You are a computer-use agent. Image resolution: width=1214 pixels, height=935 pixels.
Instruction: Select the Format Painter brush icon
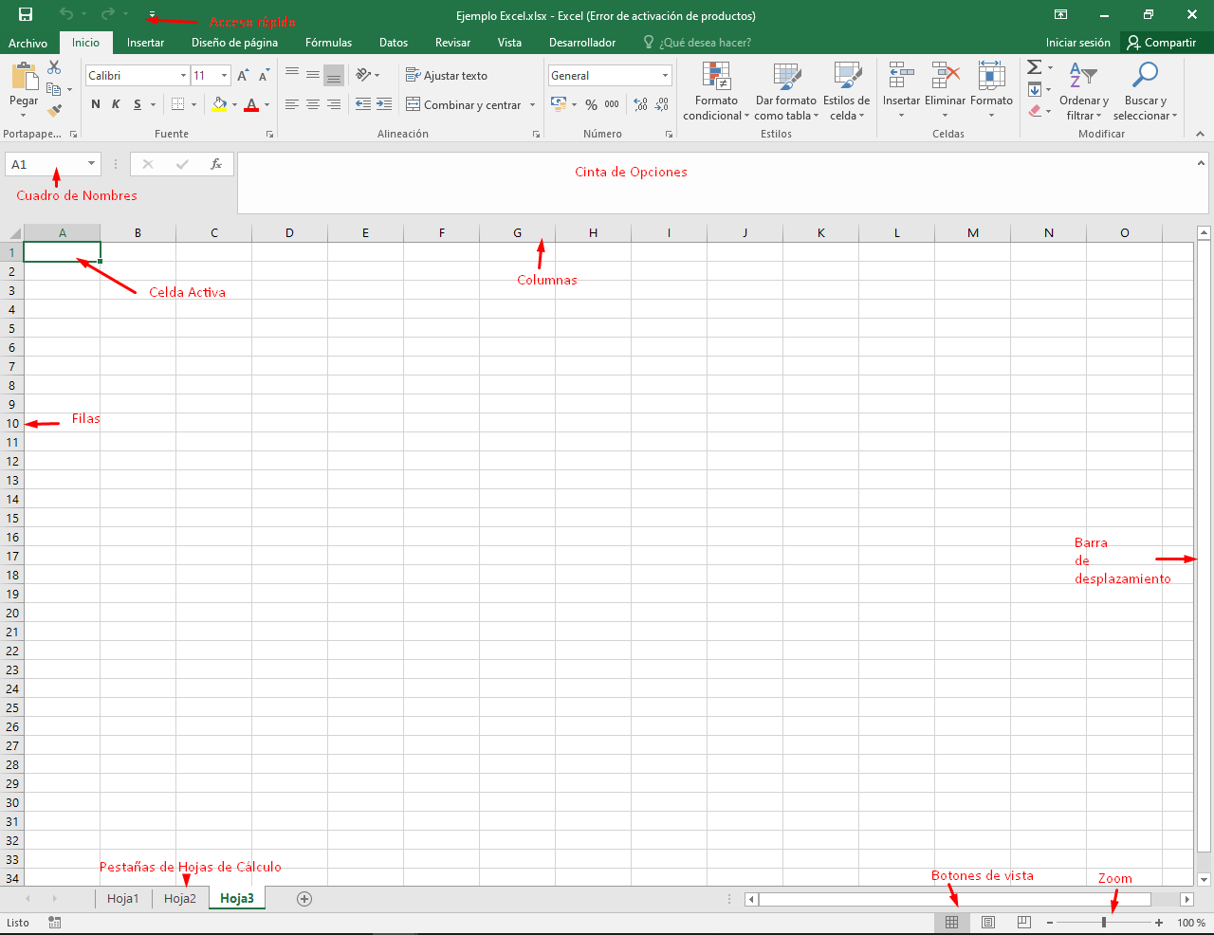(54, 110)
